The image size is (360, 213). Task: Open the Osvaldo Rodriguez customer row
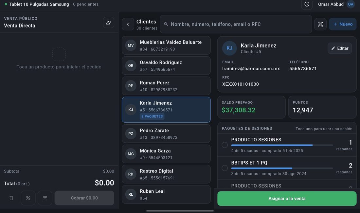[166, 65]
